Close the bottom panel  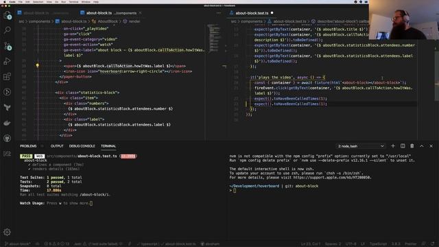coord(431,146)
